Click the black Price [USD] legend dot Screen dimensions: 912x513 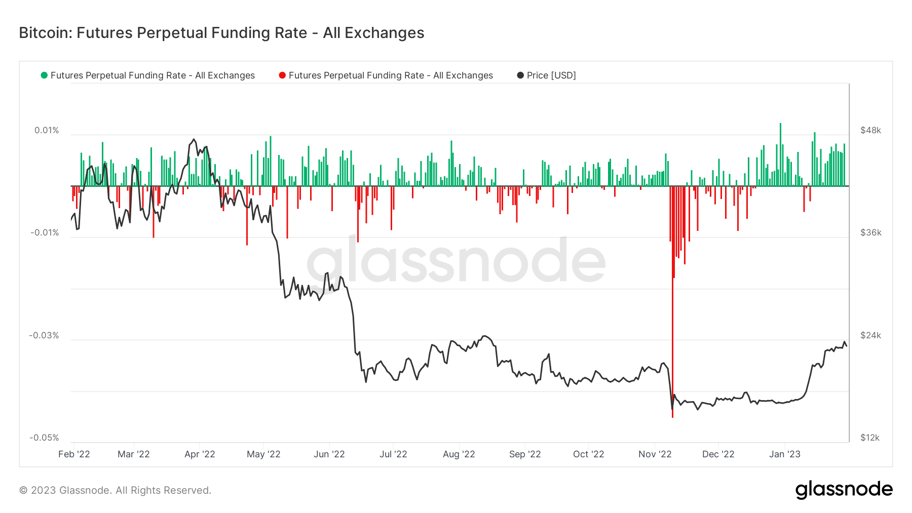click(x=520, y=75)
